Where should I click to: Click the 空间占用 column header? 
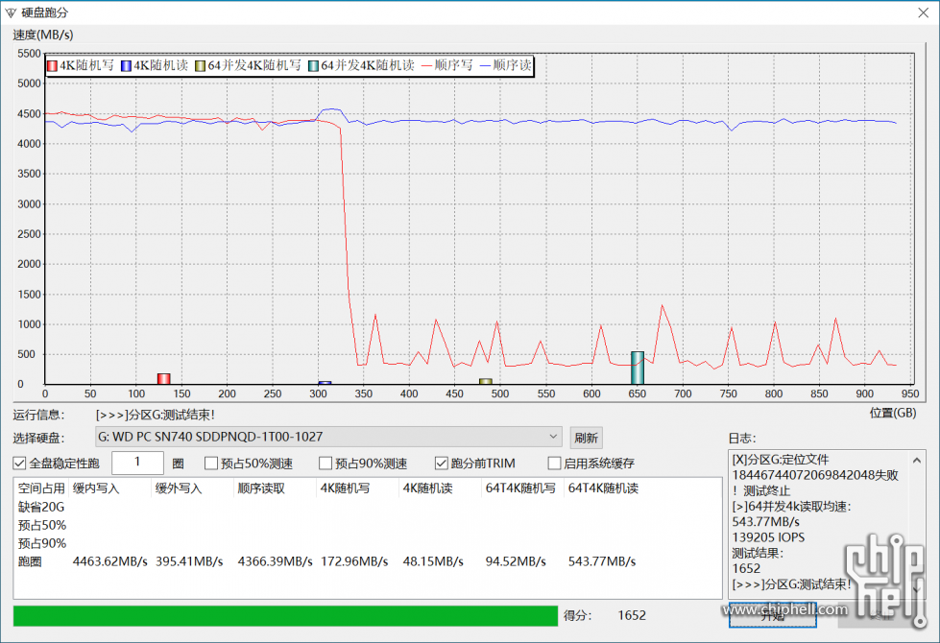tap(40, 488)
